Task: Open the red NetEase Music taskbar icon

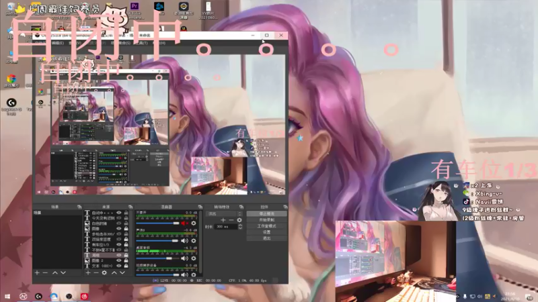Action: click(85, 297)
